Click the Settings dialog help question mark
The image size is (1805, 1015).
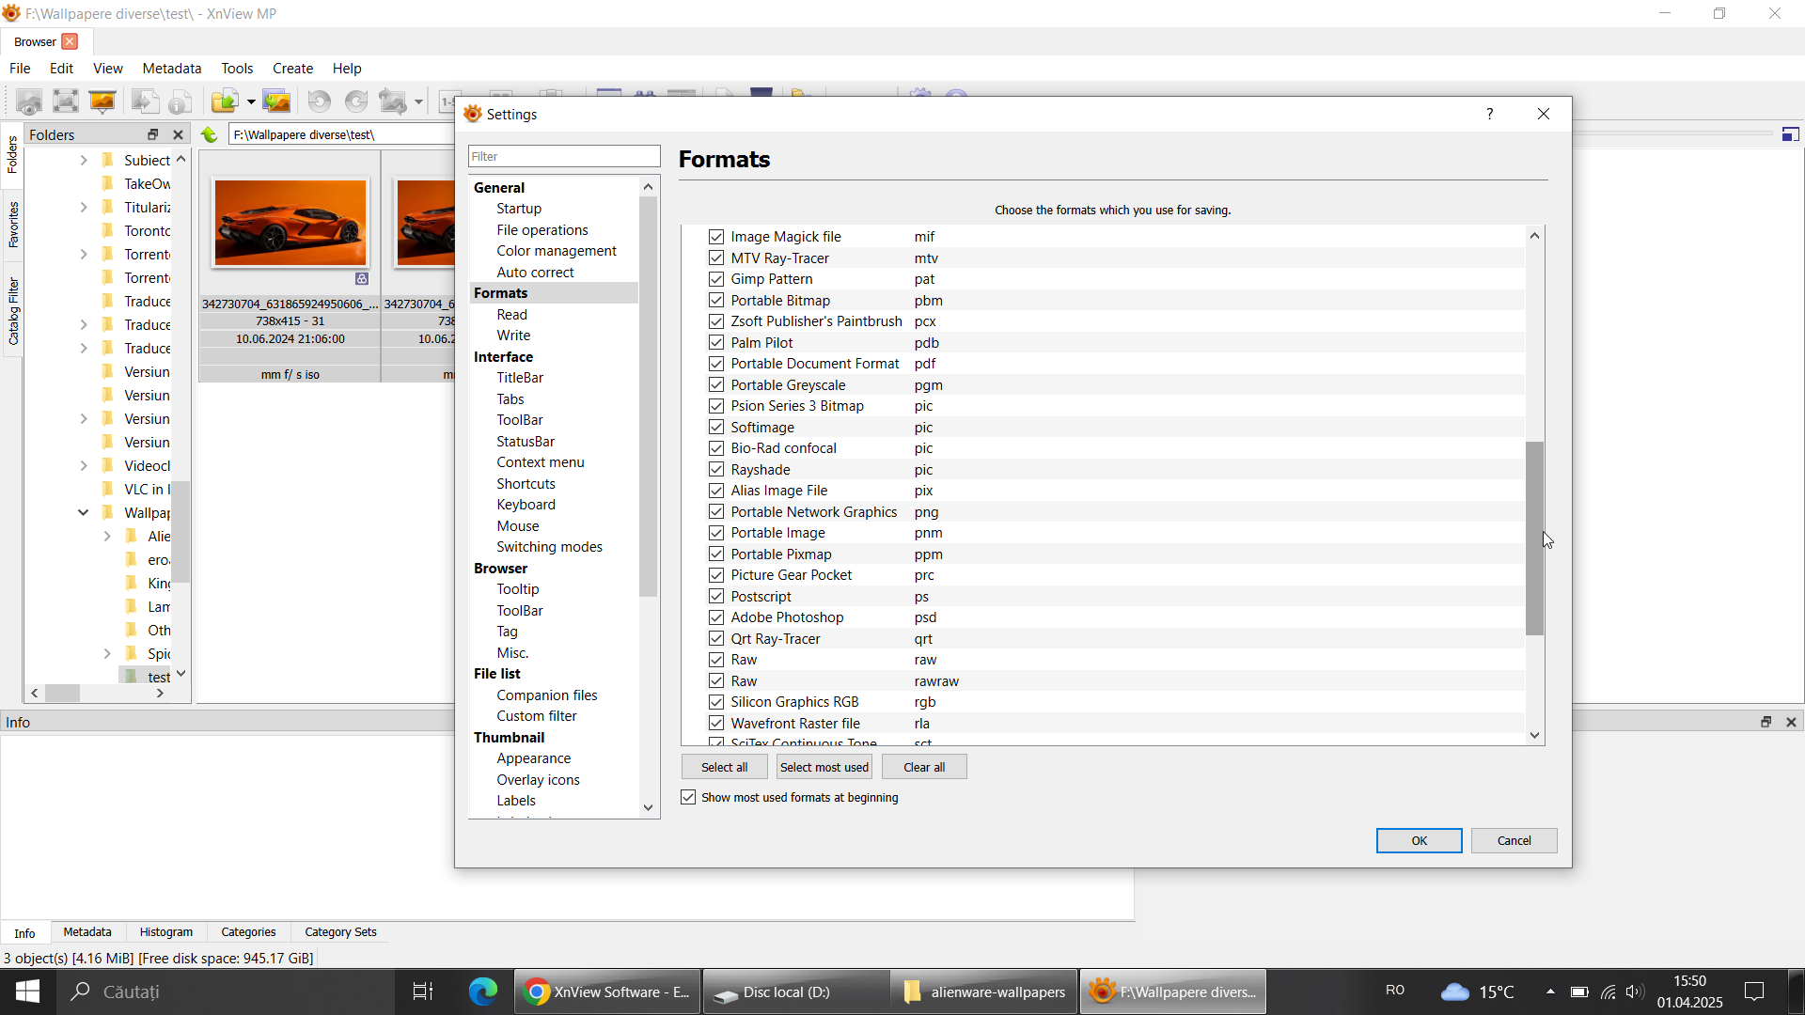pos(1489,114)
